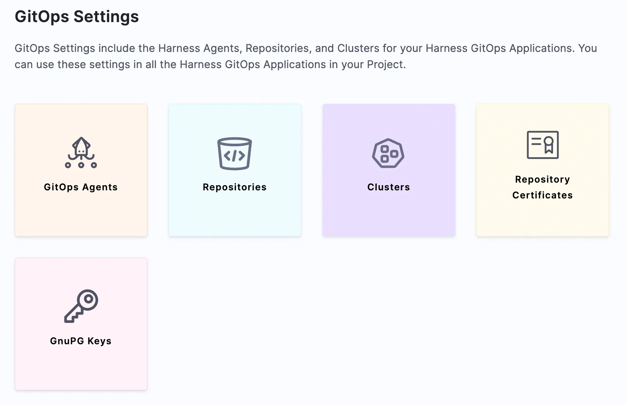Open the GitOps Agents card

(81, 170)
